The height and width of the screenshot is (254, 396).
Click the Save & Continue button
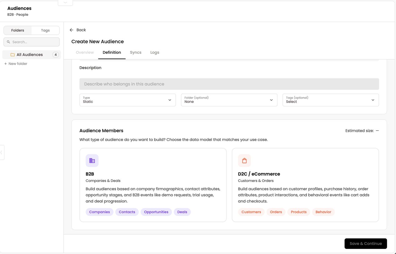(366, 244)
